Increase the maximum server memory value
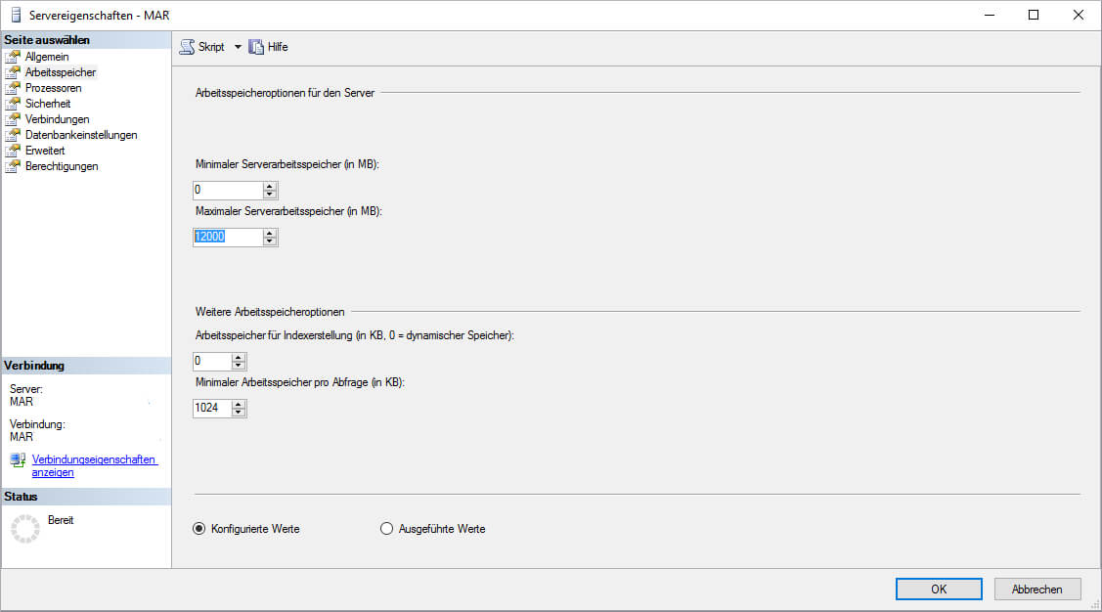The height and width of the screenshot is (612, 1102). coord(271,233)
